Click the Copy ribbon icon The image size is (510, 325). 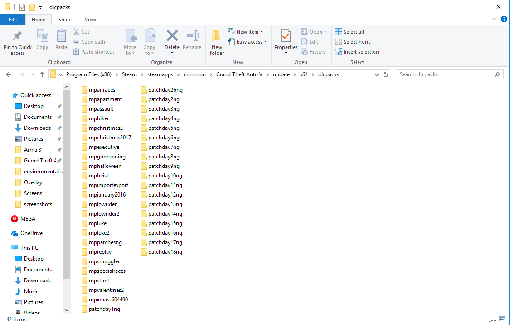(42, 36)
